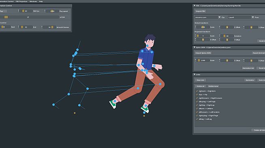265x148 pixels.
Task: Click the up arrow beside Global transform Scale
Action: tap(195, 26)
